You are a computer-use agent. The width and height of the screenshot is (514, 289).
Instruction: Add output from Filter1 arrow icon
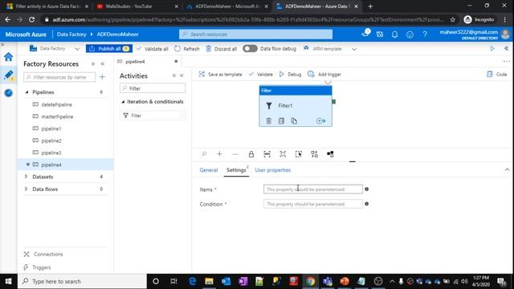[320, 121]
